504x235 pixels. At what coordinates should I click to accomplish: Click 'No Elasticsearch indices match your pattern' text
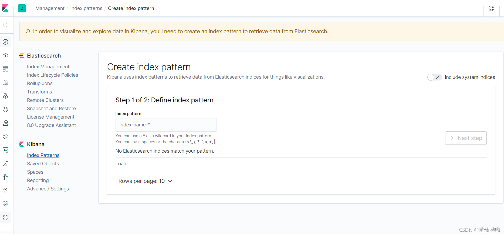[165, 151]
